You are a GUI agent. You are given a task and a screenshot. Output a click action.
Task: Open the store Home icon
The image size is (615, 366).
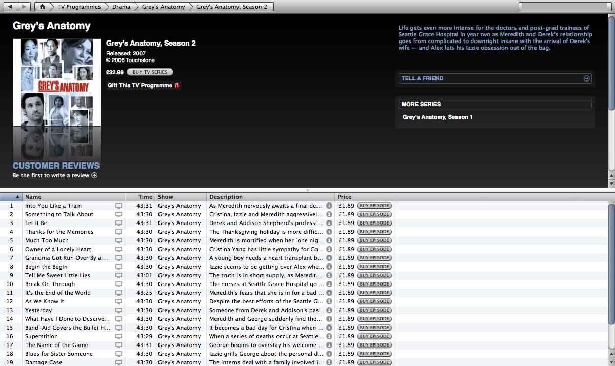tap(43, 7)
